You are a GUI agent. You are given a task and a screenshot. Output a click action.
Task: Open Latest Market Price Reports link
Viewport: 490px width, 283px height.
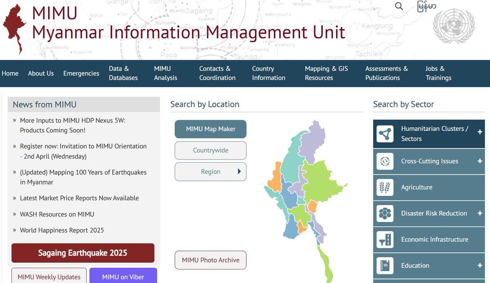(x=79, y=198)
